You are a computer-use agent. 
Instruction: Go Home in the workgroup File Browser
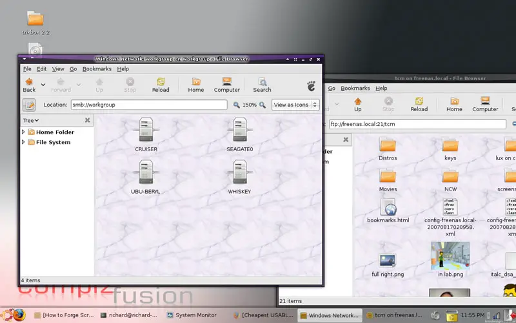pyautogui.click(x=196, y=85)
